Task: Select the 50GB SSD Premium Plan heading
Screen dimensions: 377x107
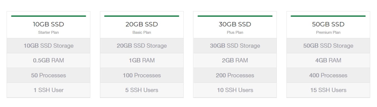Action: [328, 24]
